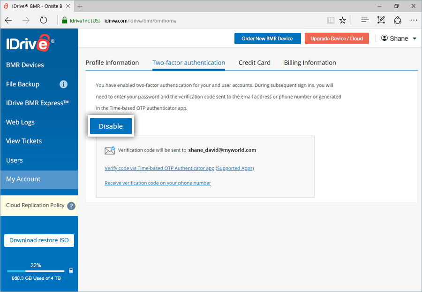Click the envelope icon in the verification panel
Image resolution: width=422 pixels, height=292 pixels.
pos(110,150)
